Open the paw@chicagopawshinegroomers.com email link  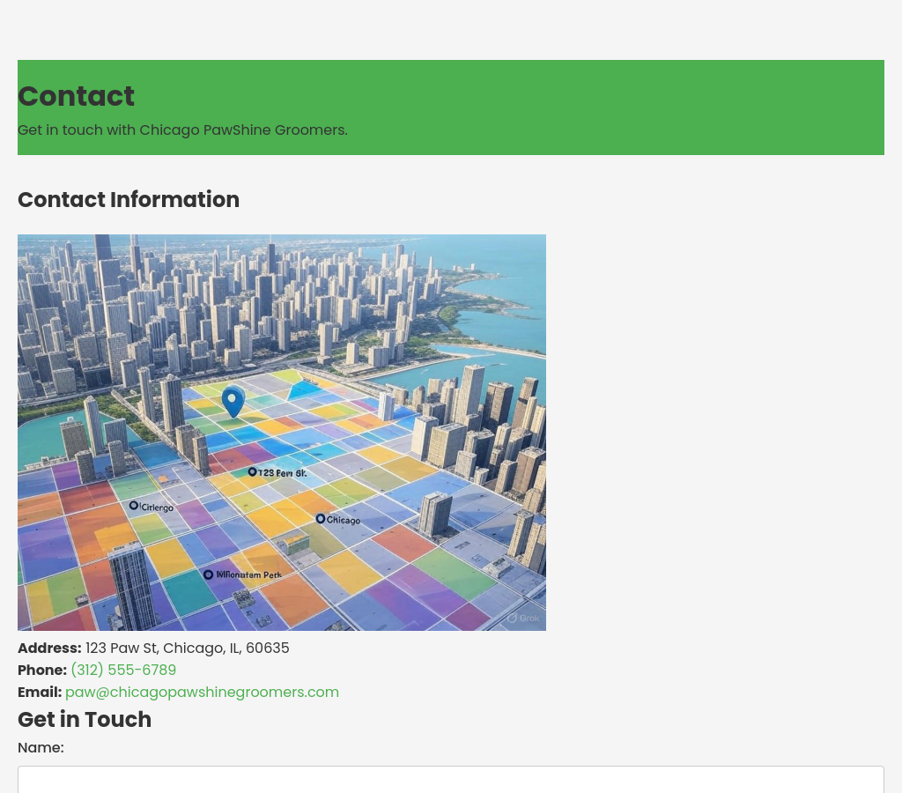(202, 692)
